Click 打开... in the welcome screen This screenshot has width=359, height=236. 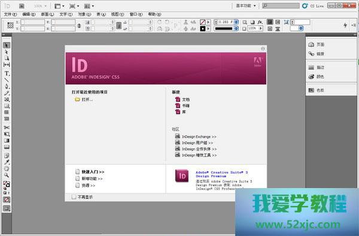pyautogui.click(x=84, y=99)
